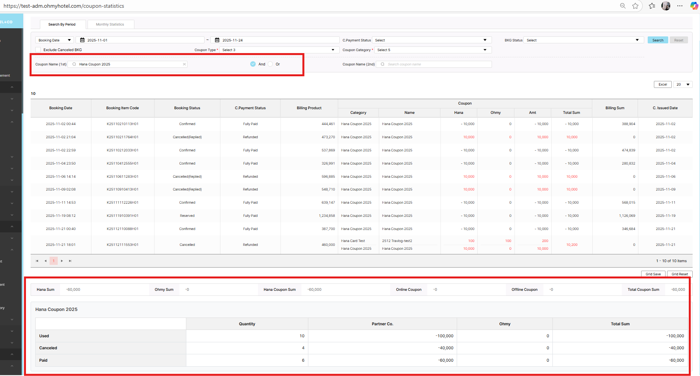Open the end date calendar picker icon
700x376 pixels.
(217, 40)
